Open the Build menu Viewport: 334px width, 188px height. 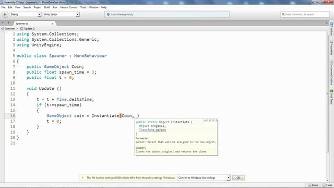tap(47, 7)
